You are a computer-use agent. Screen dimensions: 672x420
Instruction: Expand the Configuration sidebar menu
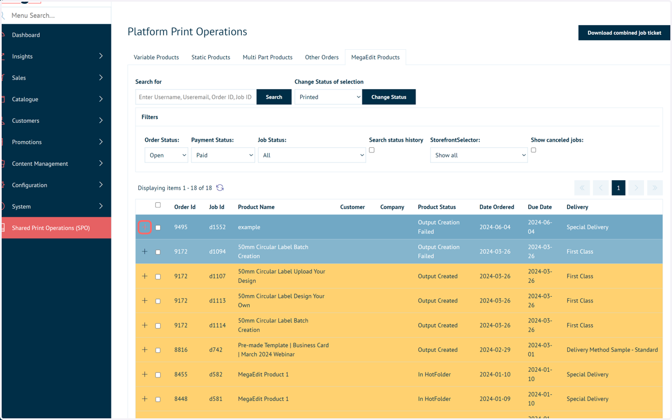coord(56,185)
